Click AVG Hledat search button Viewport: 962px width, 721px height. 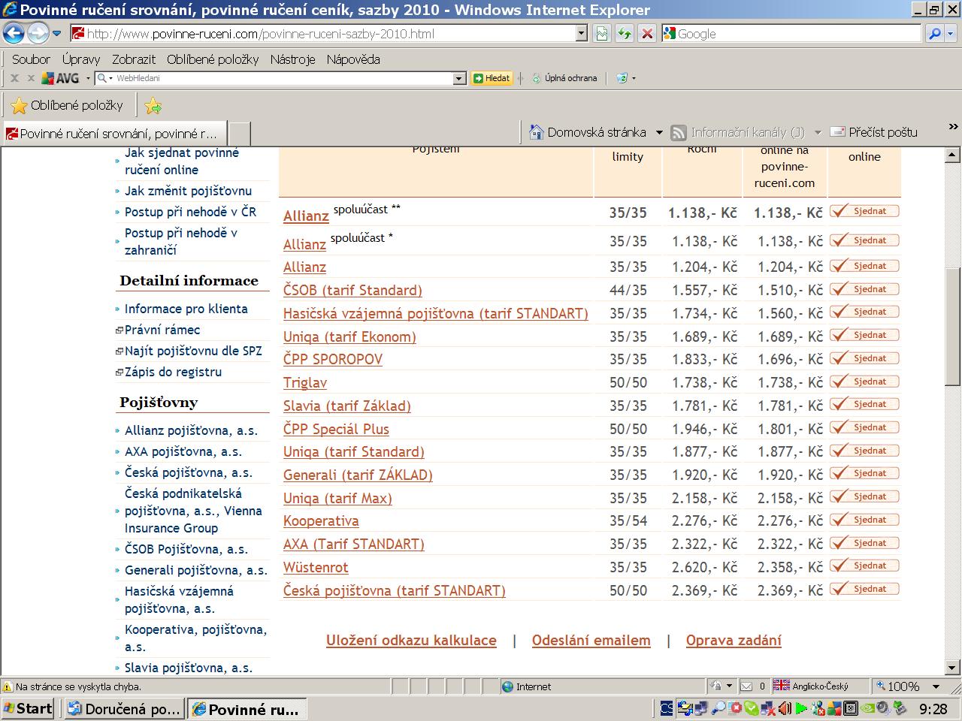pos(492,78)
